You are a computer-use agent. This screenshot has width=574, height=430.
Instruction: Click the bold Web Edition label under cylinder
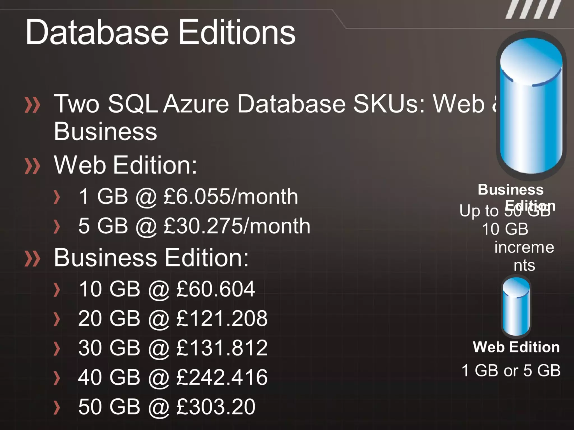pyautogui.click(x=516, y=347)
